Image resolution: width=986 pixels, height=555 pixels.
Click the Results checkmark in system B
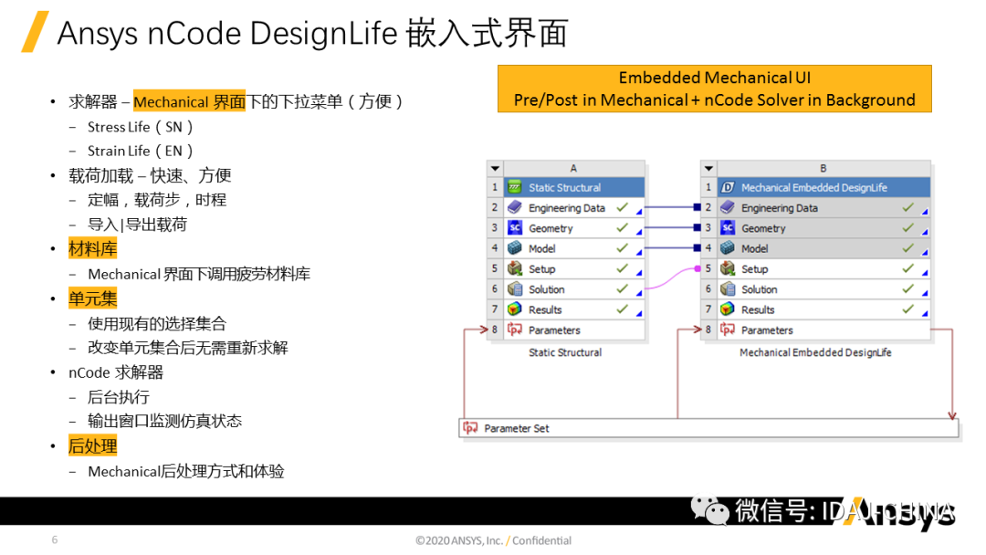tap(907, 309)
